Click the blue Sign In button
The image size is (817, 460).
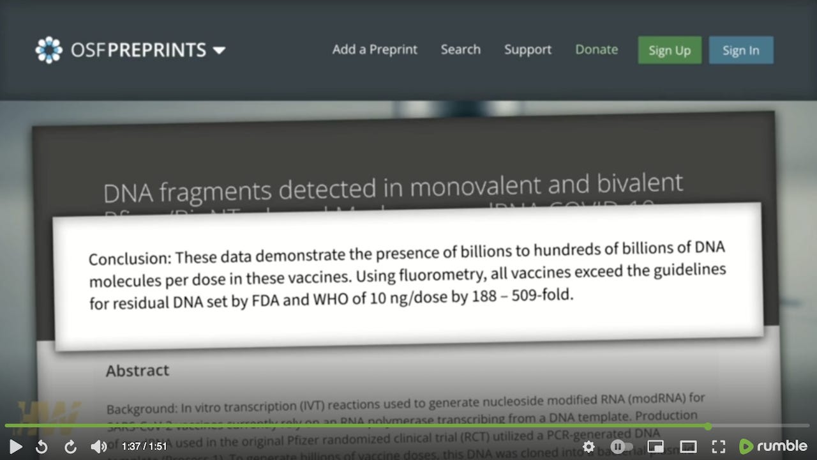coord(741,50)
